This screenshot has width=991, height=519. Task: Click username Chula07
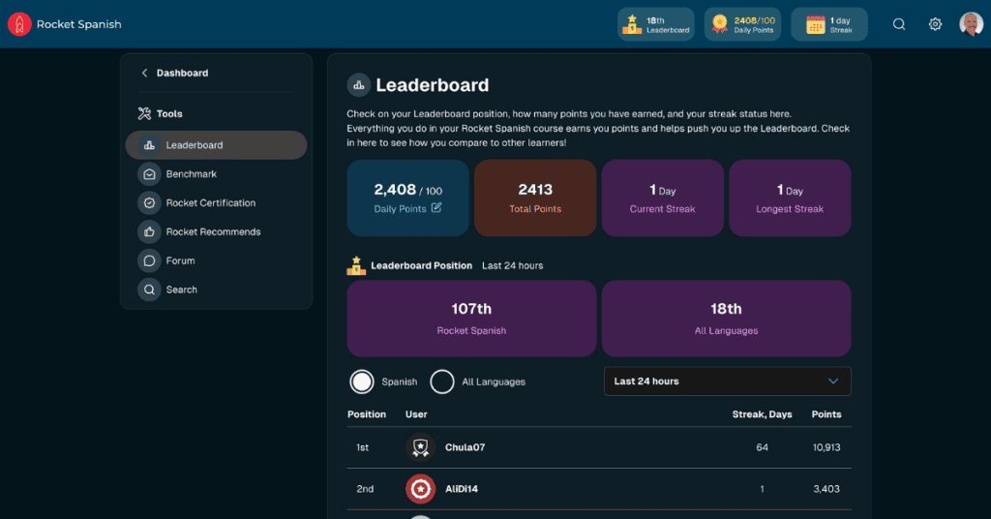465,447
